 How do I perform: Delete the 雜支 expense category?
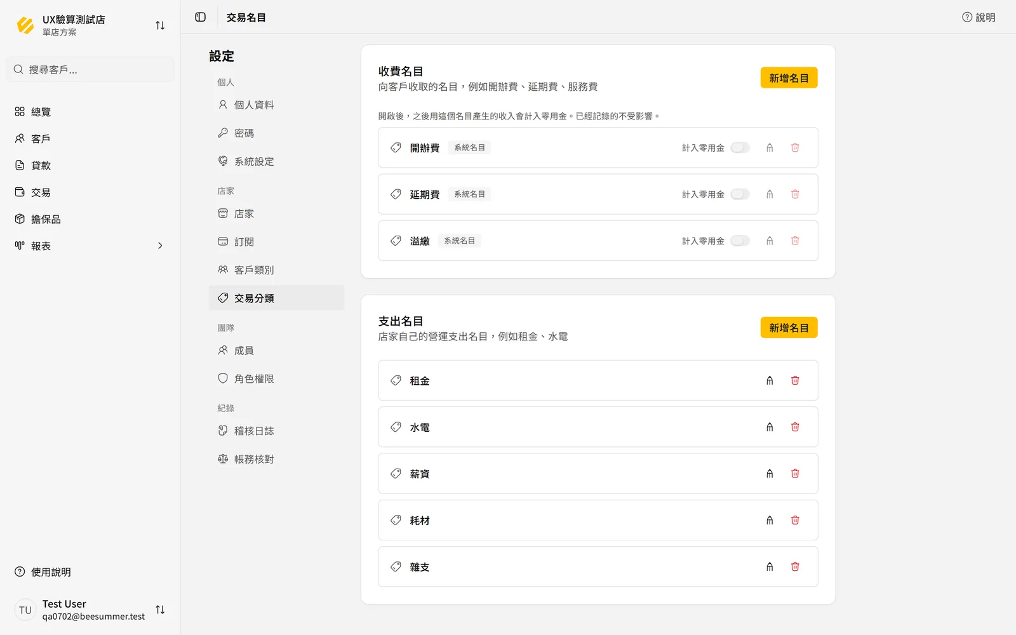(795, 566)
